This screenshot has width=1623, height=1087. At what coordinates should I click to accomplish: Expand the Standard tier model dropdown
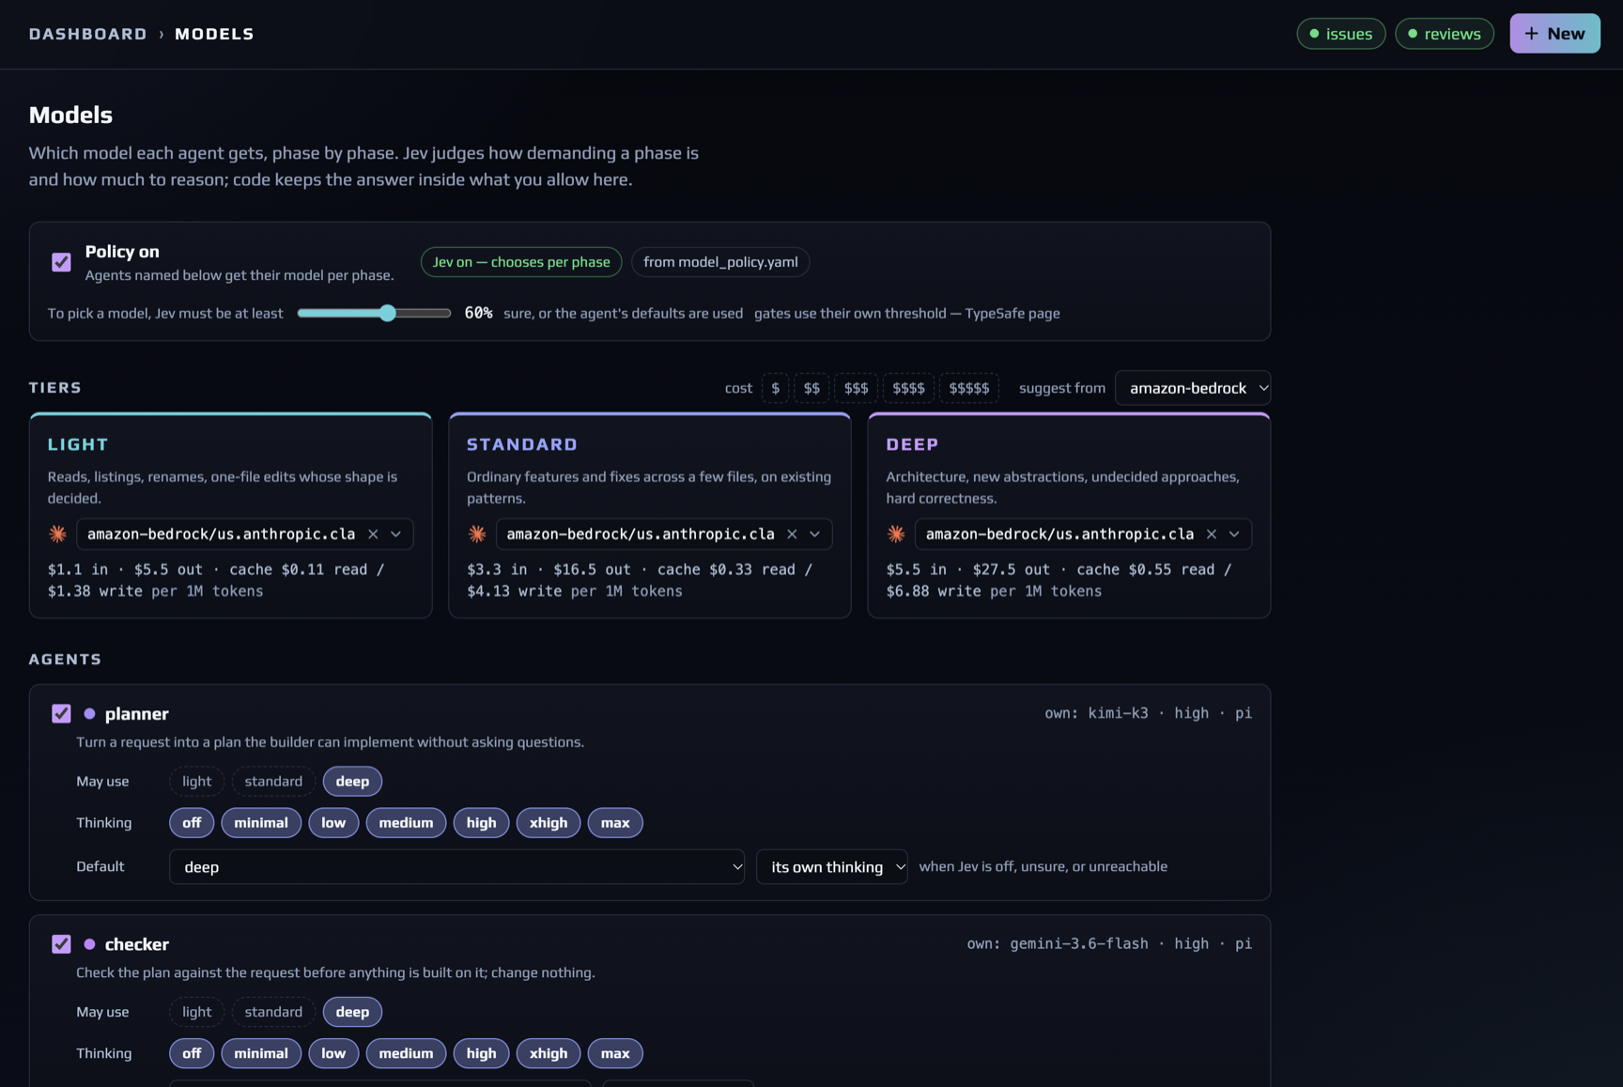[815, 534]
